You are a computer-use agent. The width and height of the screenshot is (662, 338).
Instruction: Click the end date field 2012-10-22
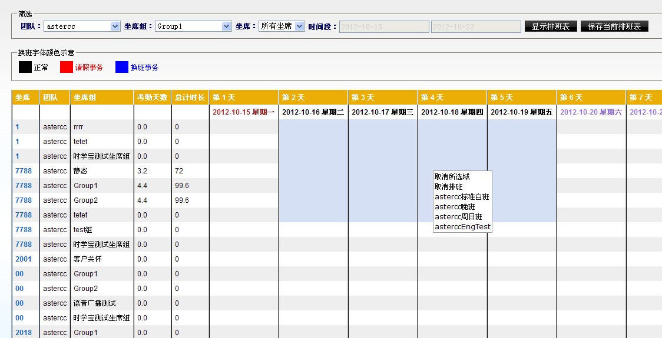coord(476,27)
